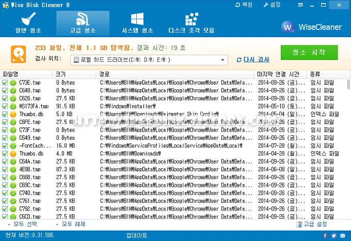Uncheck the ~FontCach... checkbox
The height and width of the screenshot is (241, 351).
pos(5,146)
